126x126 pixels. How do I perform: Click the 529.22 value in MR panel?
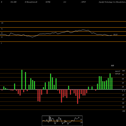pos(117,74)
